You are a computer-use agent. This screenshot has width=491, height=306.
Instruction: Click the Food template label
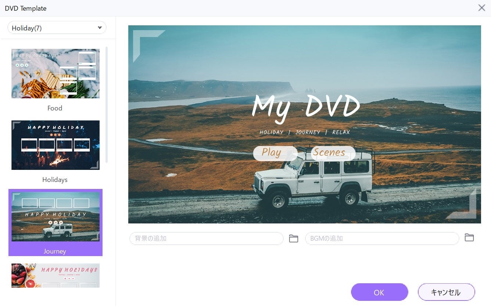[55, 108]
